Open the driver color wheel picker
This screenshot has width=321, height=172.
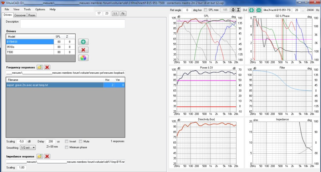83,58
